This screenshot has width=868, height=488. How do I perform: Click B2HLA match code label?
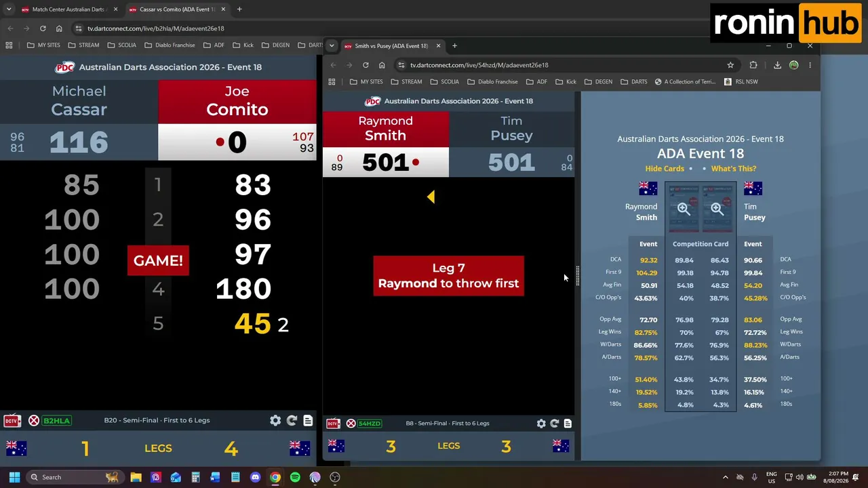pyautogui.click(x=57, y=421)
